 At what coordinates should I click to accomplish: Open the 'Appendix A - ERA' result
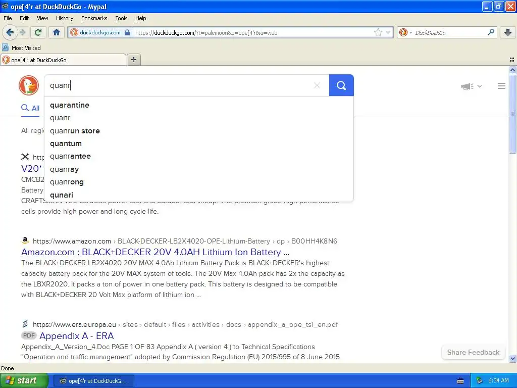[77, 336]
